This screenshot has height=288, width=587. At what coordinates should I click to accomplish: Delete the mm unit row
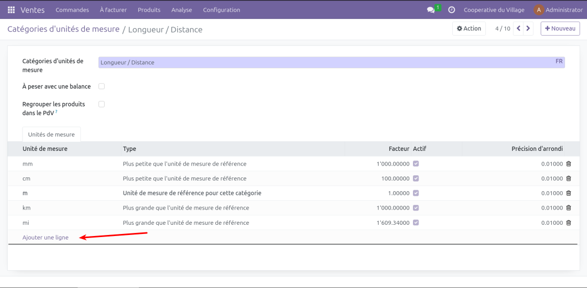tap(569, 164)
